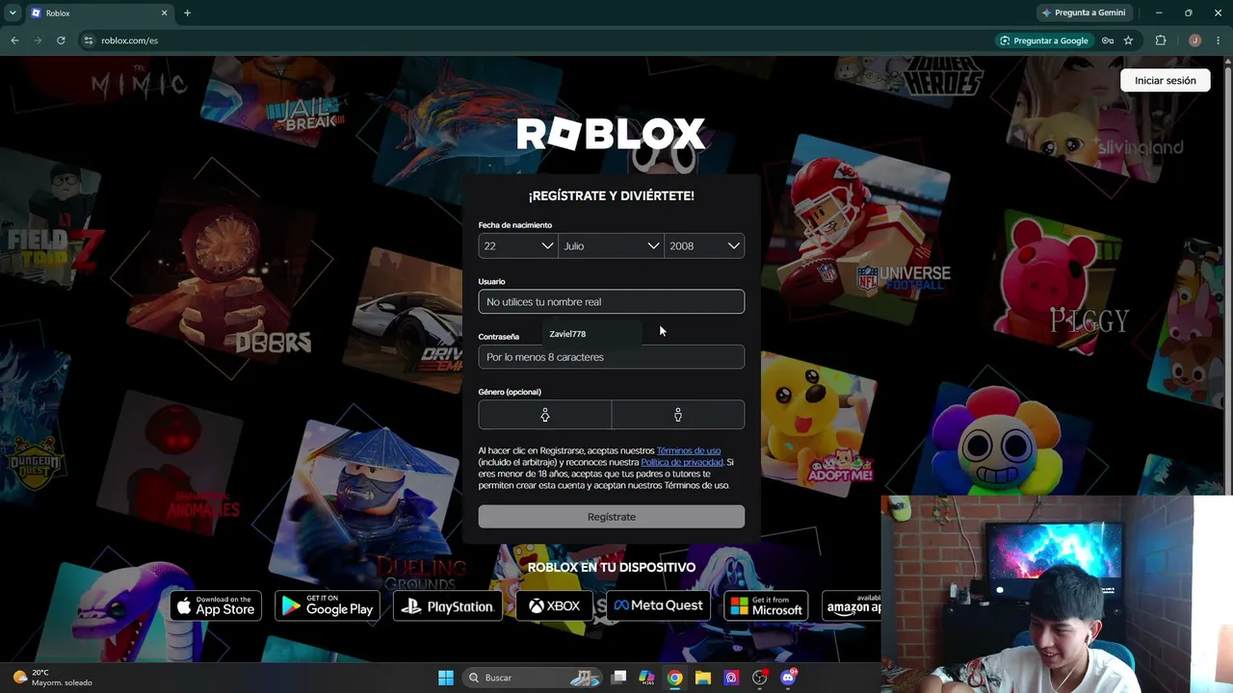Open the Amazon appstore badge
This screenshot has height=693, width=1233.
click(853, 606)
